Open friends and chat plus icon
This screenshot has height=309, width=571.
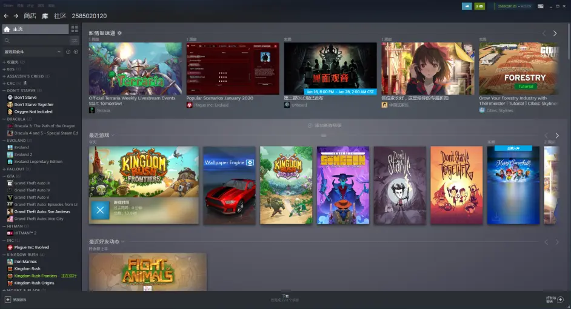pyautogui.click(x=561, y=299)
